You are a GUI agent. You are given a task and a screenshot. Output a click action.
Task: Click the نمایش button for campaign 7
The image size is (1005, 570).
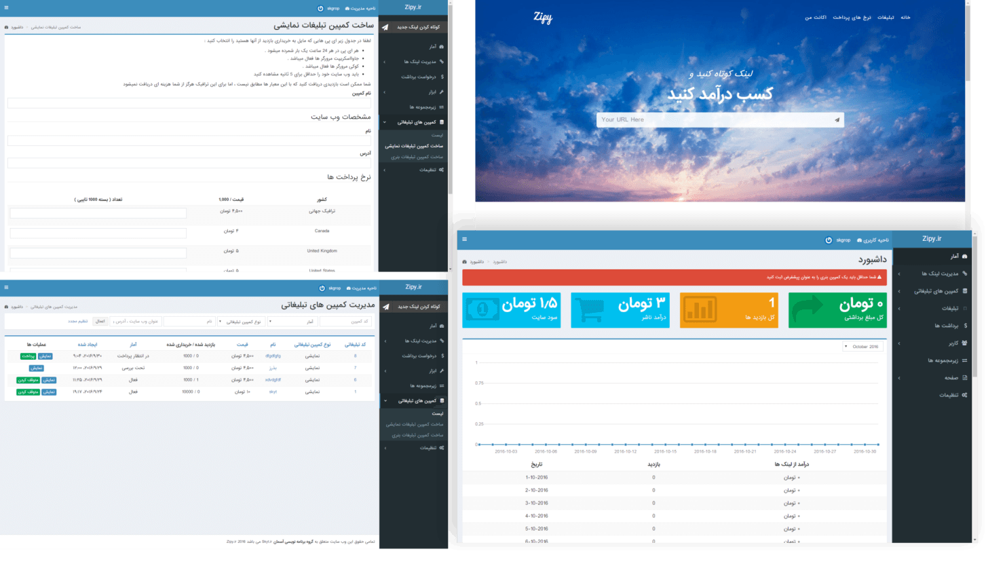pos(37,368)
